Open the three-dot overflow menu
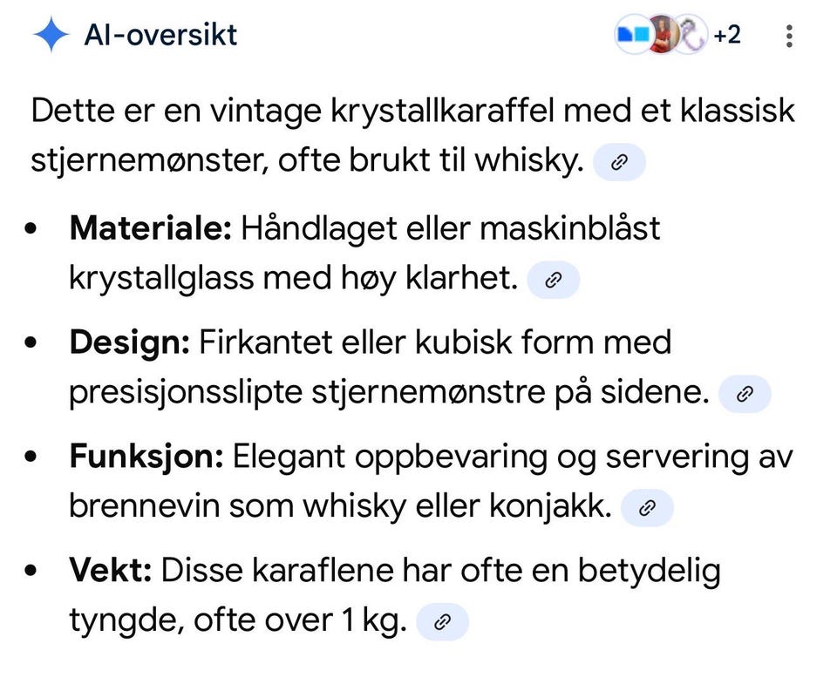This screenshot has width=837, height=691. 789,36
